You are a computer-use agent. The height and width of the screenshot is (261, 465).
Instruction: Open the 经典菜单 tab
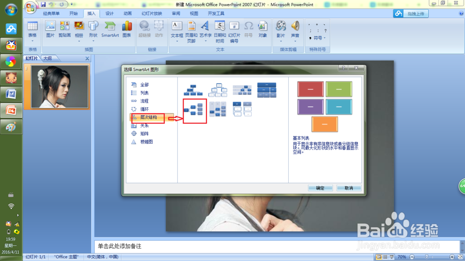coord(51,13)
